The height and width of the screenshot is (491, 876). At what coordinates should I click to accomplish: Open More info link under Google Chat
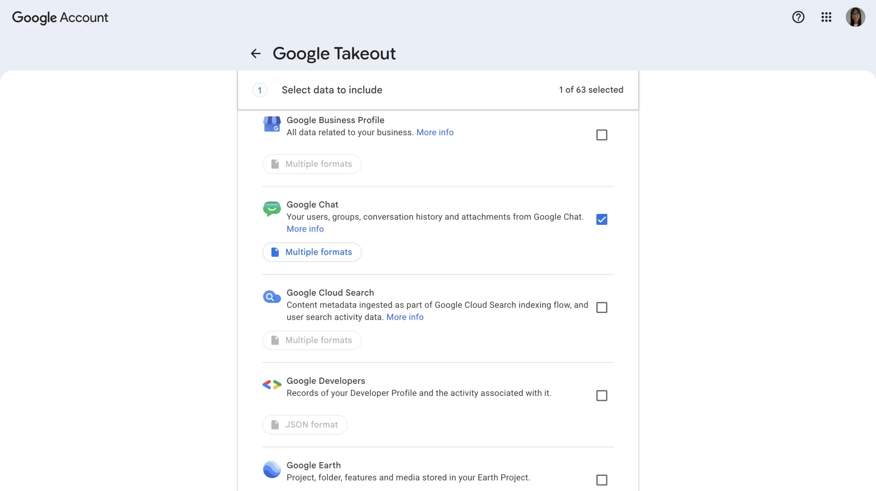click(305, 229)
